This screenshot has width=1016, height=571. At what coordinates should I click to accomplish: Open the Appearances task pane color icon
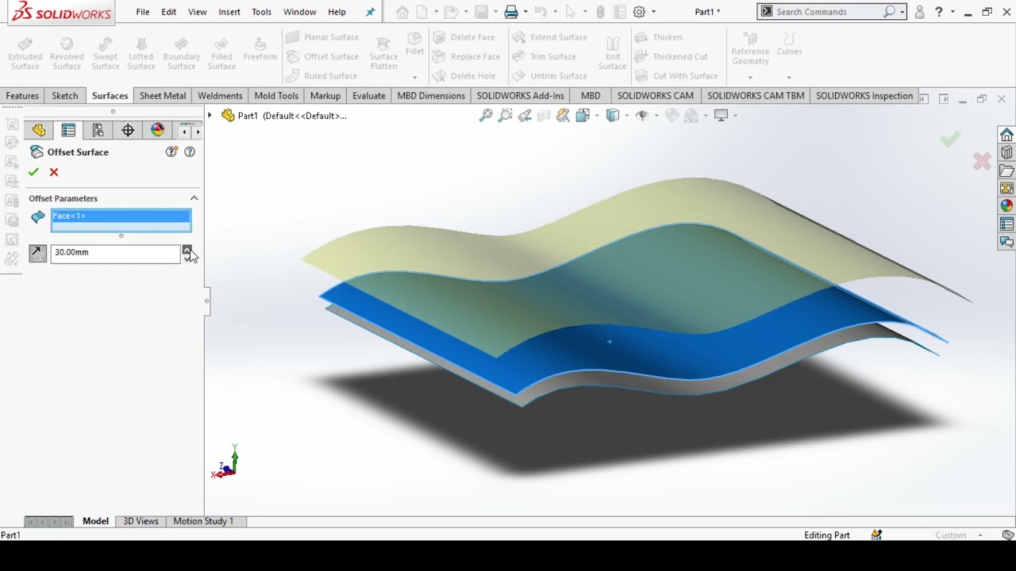(1006, 206)
